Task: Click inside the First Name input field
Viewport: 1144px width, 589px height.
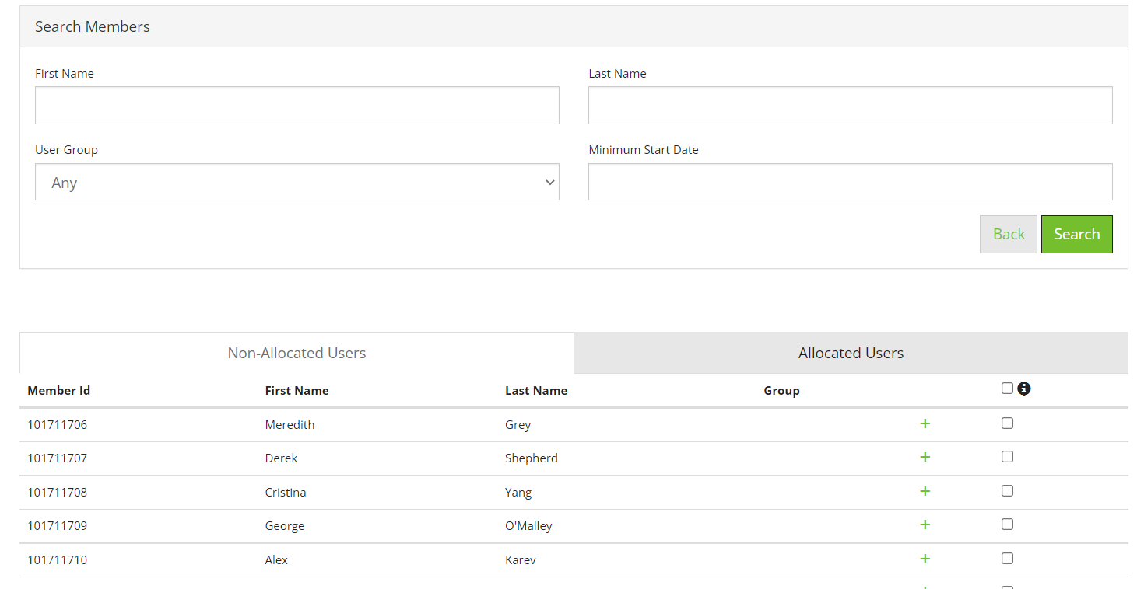Action: [297, 105]
